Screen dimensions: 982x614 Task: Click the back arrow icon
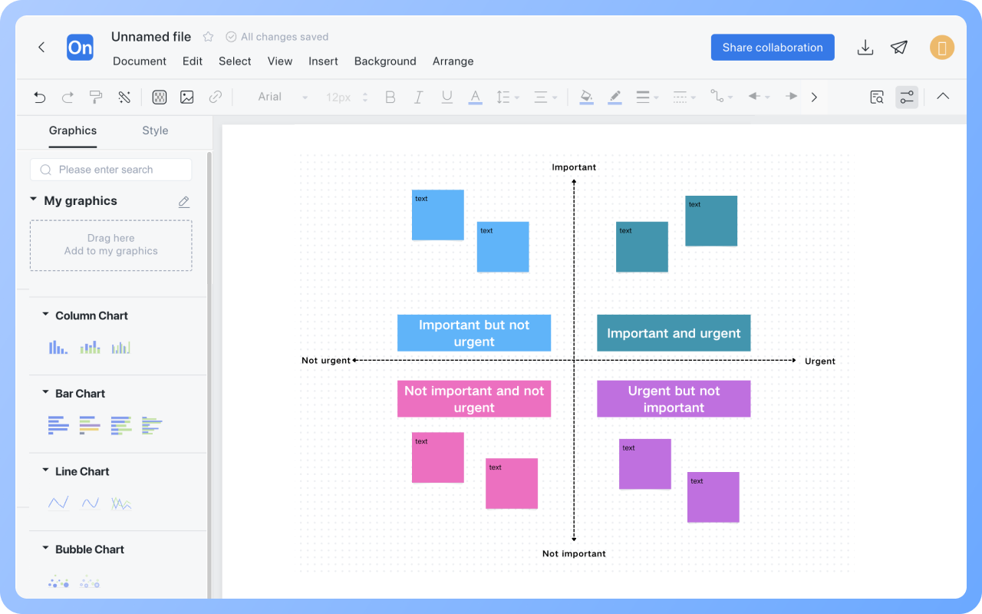[x=41, y=48]
